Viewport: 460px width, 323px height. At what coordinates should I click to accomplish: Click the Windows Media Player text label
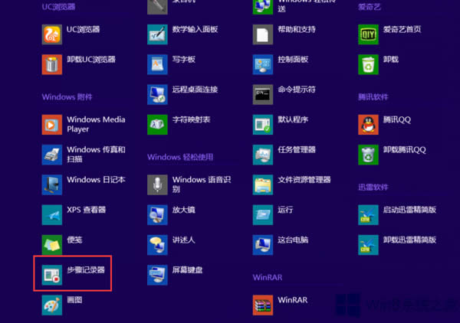pyautogui.click(x=97, y=124)
